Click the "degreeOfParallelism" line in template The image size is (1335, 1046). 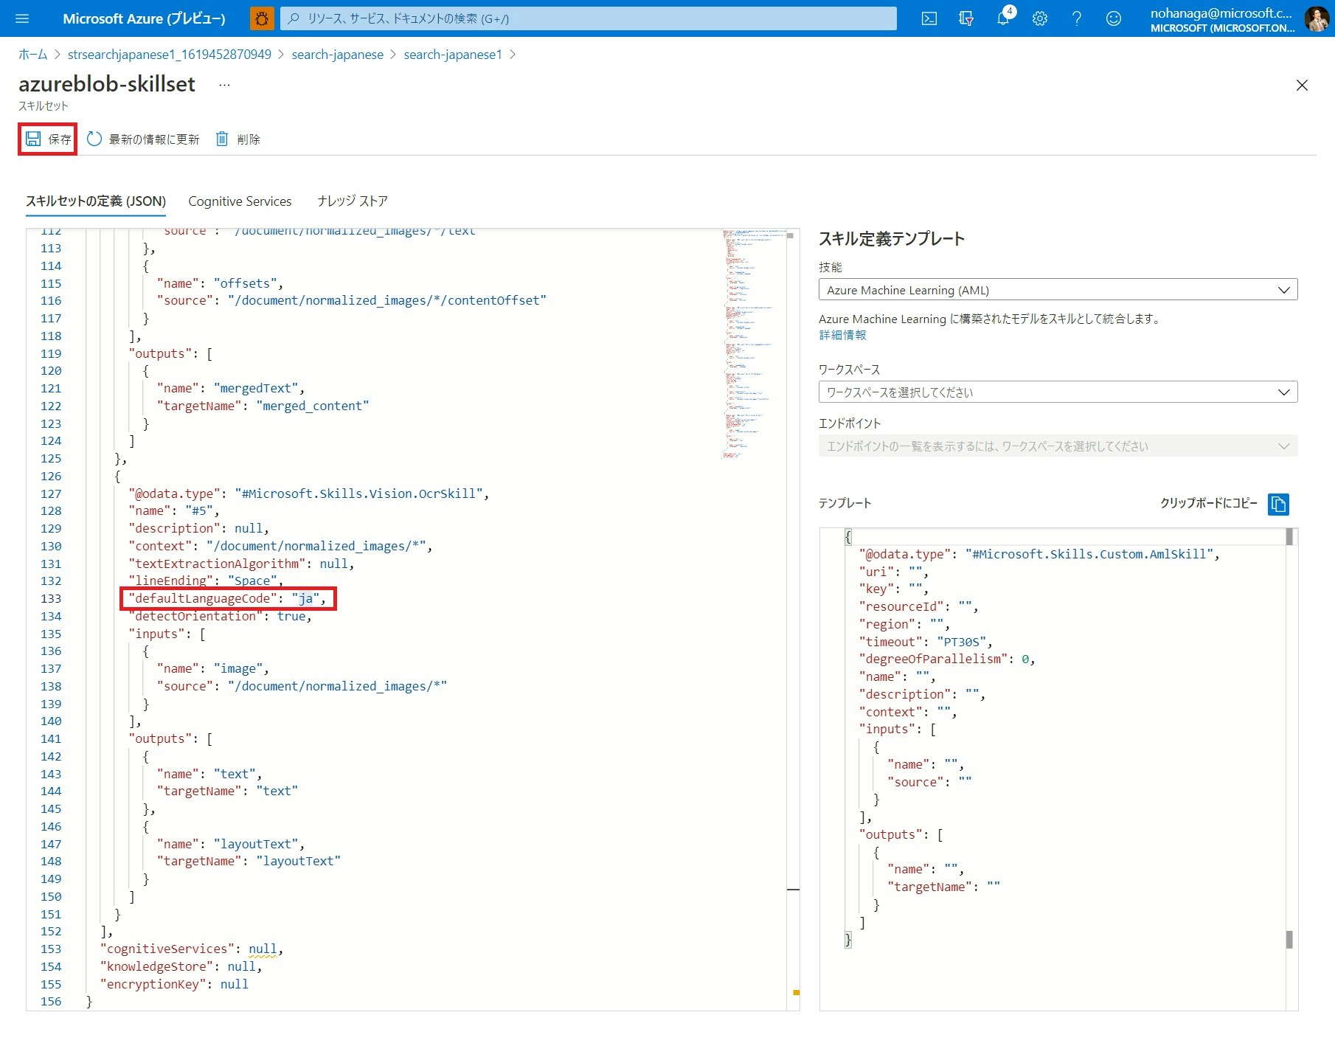tap(947, 659)
